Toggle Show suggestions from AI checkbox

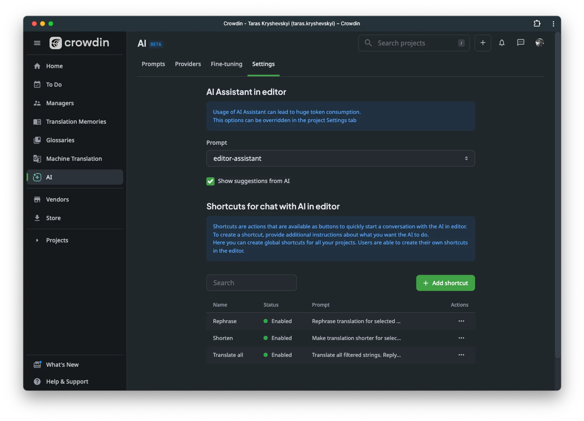click(210, 181)
